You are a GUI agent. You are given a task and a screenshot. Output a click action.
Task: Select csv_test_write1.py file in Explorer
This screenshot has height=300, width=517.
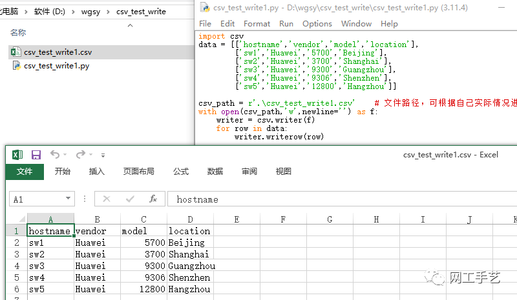tap(56, 66)
